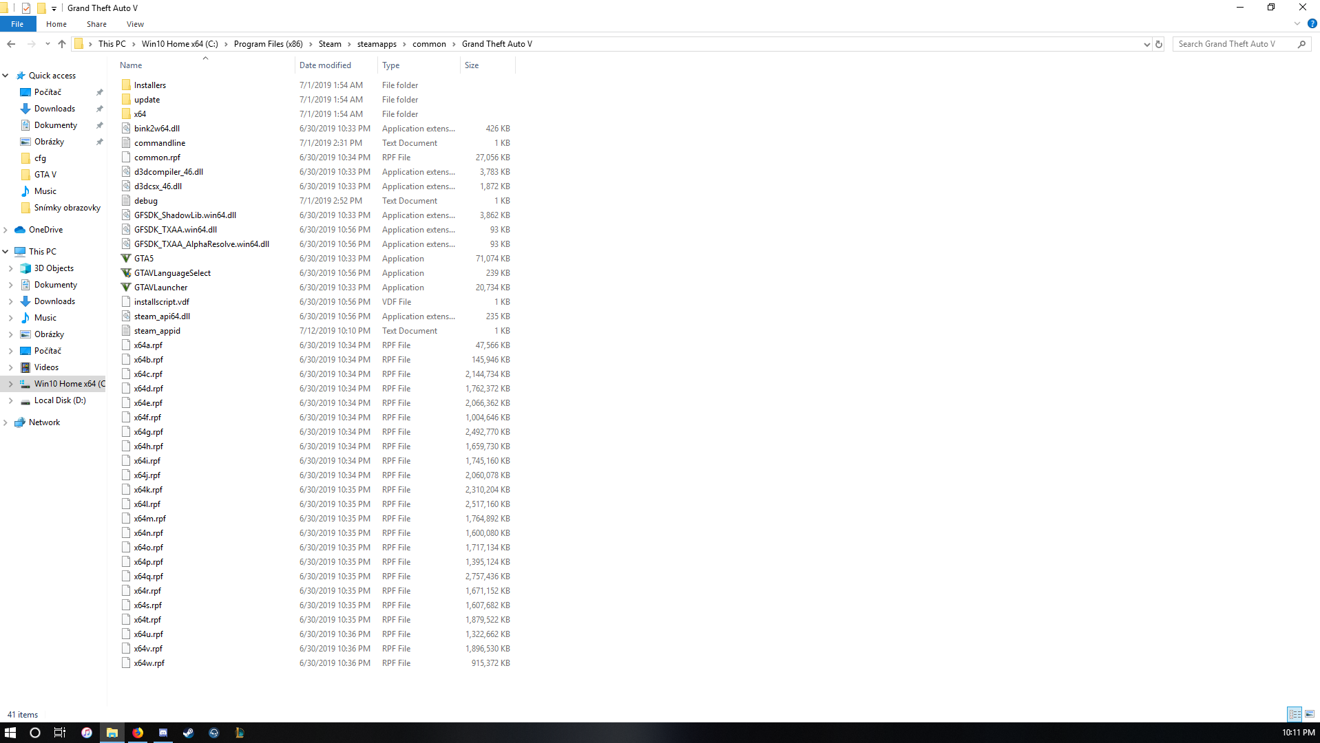Click the commandline text document icon
The height and width of the screenshot is (743, 1320).
[126, 143]
